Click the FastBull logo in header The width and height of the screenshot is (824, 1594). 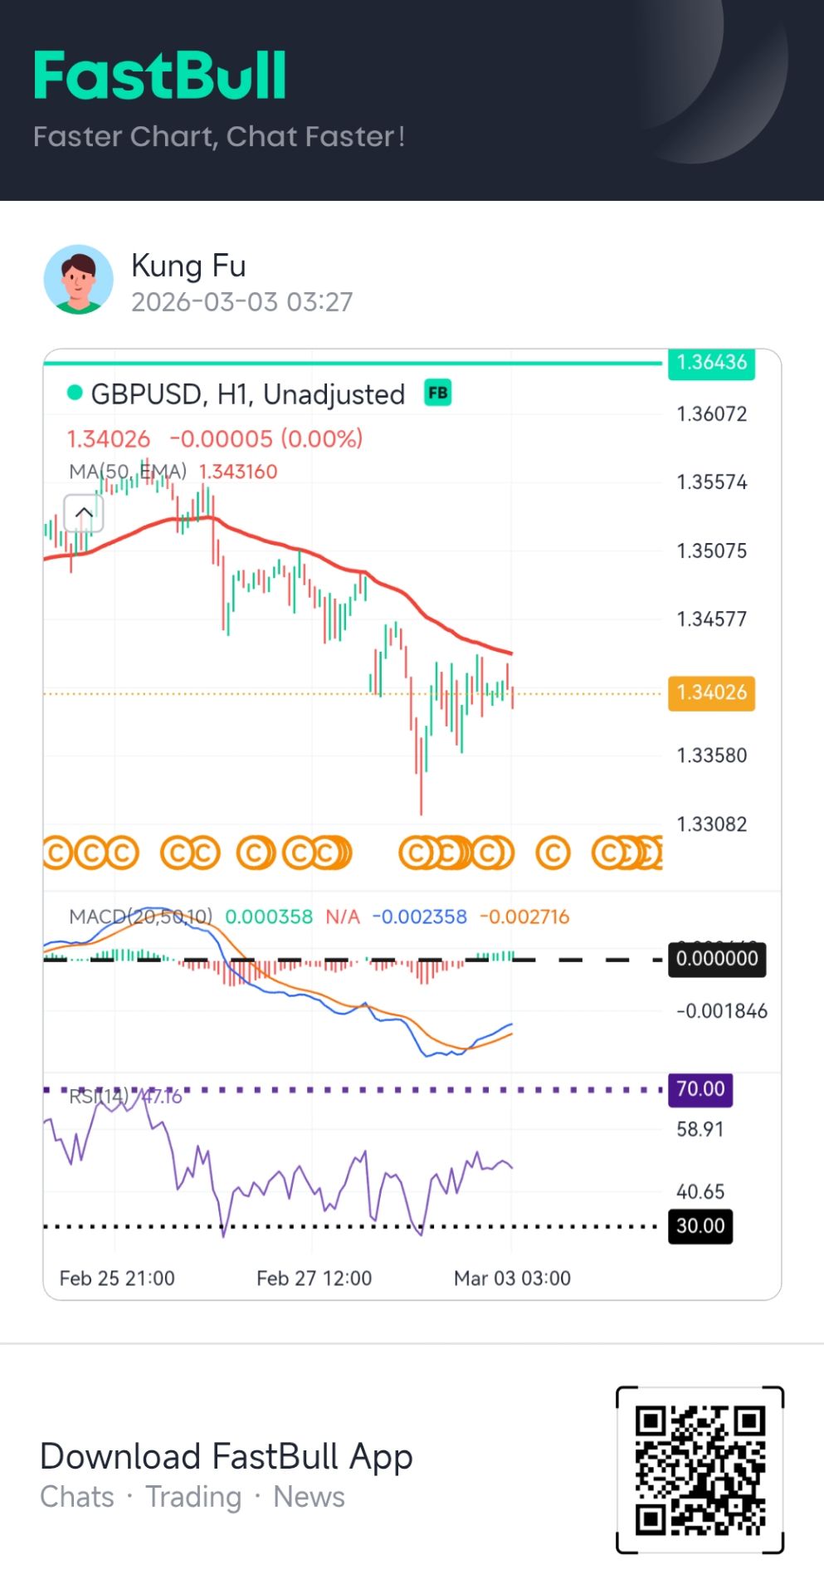[x=160, y=76]
